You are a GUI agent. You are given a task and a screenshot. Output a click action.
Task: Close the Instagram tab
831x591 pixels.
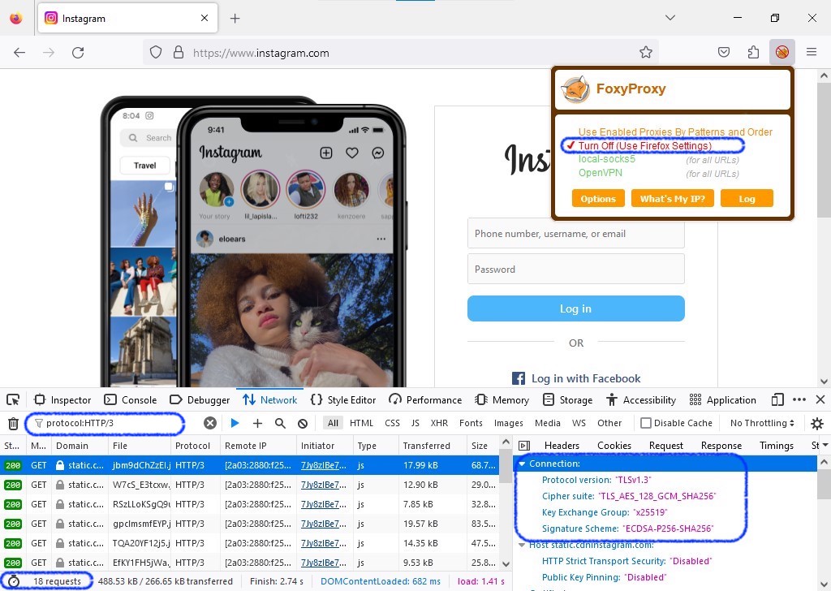click(205, 18)
